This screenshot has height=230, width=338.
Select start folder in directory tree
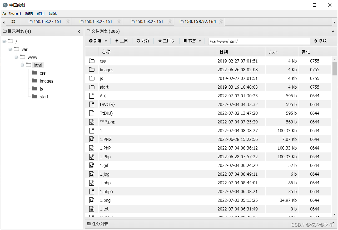pos(44,97)
